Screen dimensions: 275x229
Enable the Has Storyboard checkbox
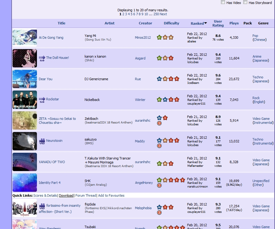click(245, 2)
